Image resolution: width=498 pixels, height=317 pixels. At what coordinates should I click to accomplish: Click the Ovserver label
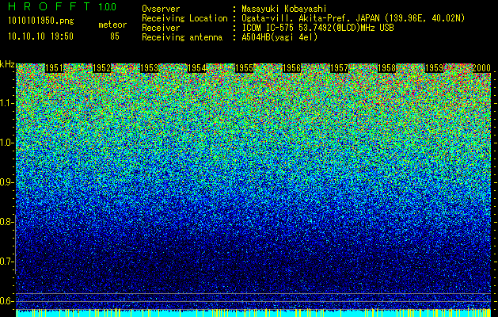(x=161, y=9)
